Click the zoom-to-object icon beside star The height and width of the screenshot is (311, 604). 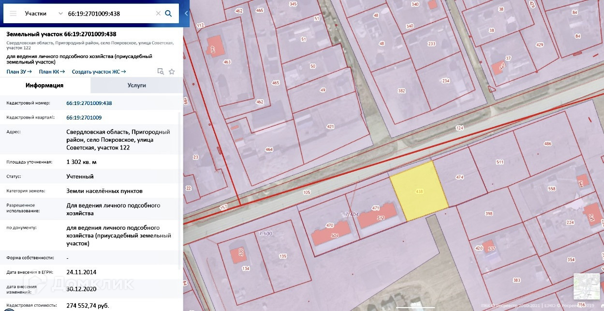click(161, 72)
